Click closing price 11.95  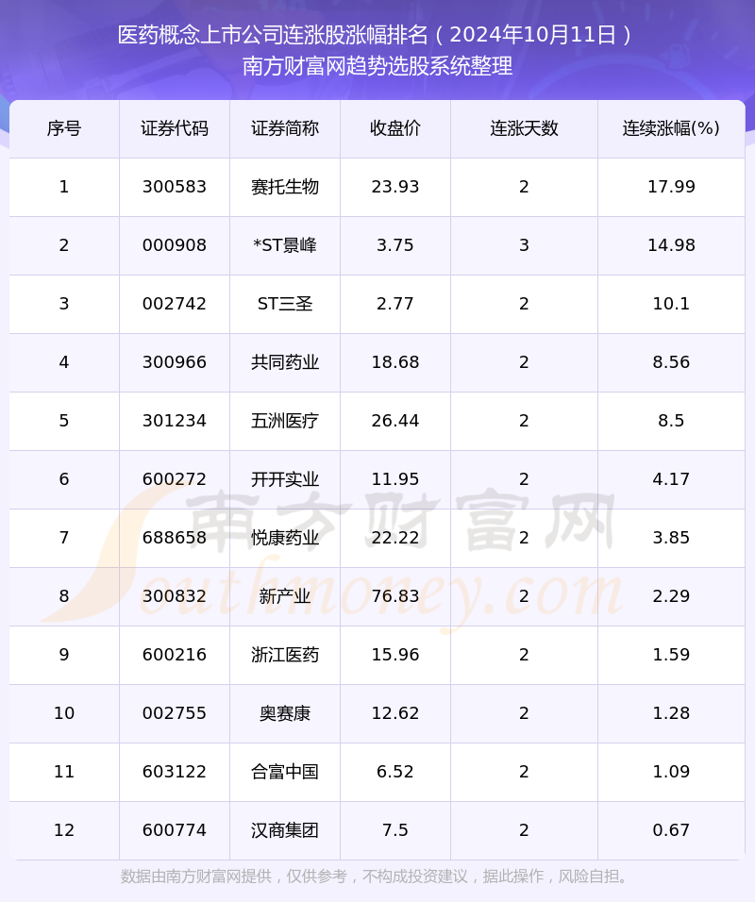[x=395, y=479]
